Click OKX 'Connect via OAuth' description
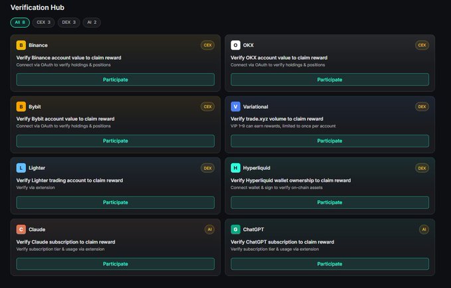This screenshot has width=451, height=288. pos(278,64)
